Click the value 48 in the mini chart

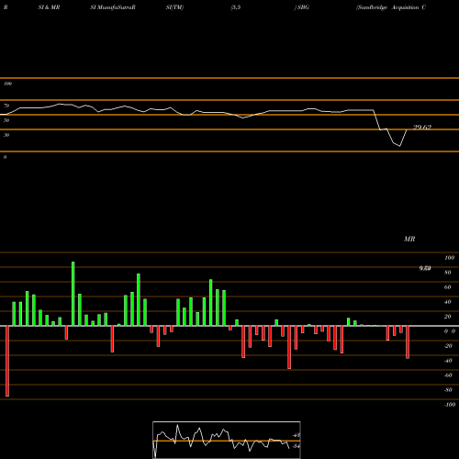click(296, 435)
